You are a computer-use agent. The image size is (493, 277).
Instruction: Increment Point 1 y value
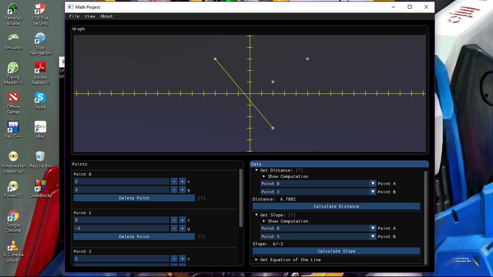coord(182,228)
